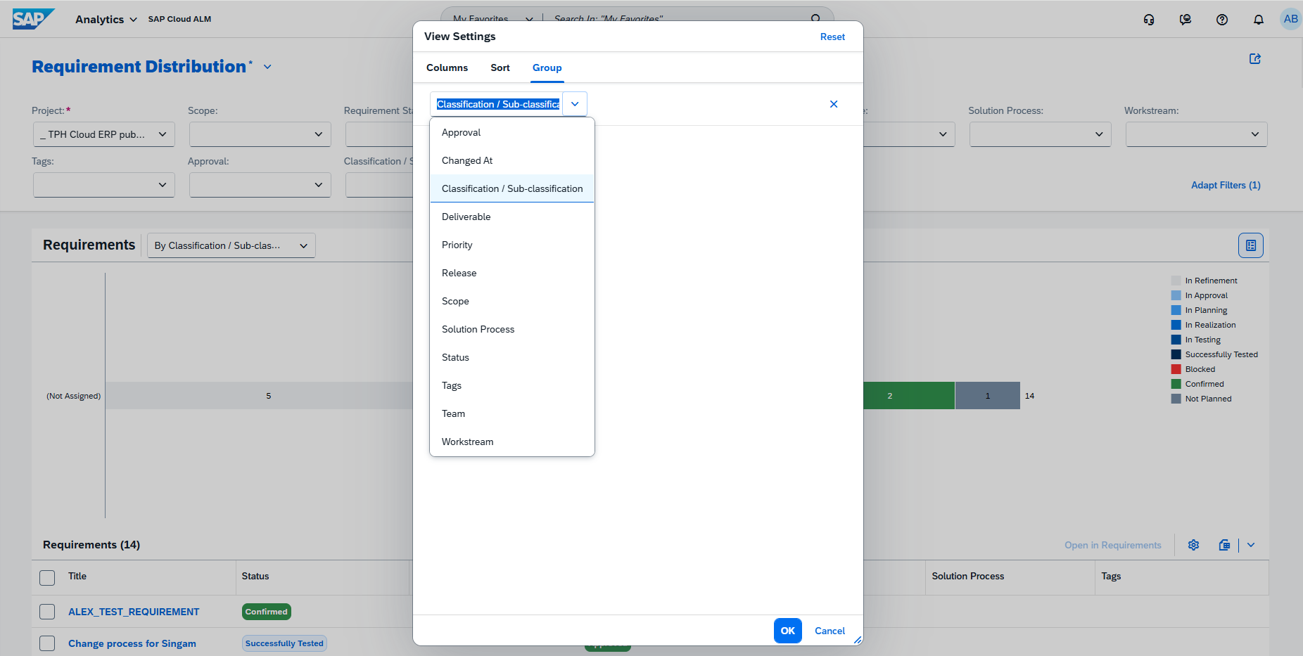Open the table settings gear icon
Viewport: 1303px width, 656px height.
(x=1193, y=545)
